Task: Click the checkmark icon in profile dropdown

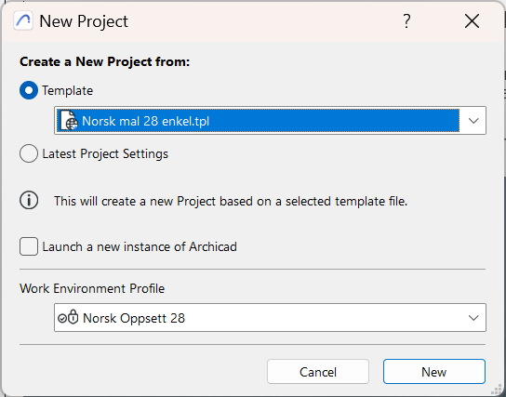Action: 62,319
